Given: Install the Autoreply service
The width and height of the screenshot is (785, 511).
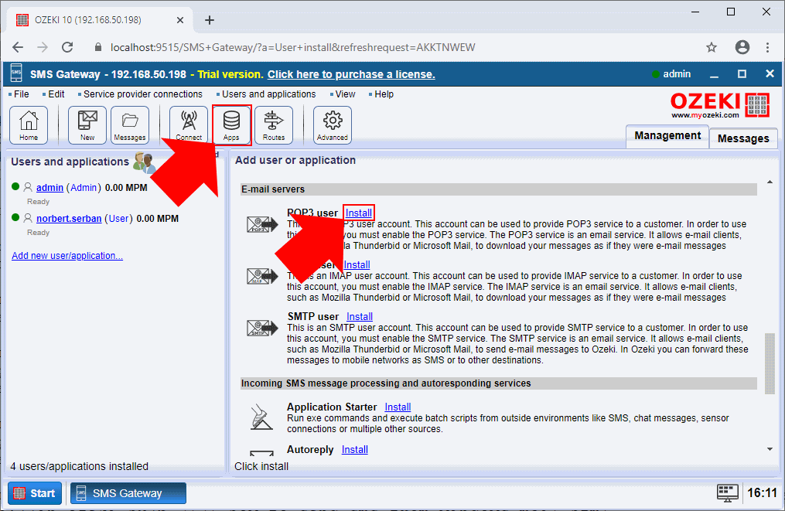Looking at the screenshot, I should [x=354, y=449].
